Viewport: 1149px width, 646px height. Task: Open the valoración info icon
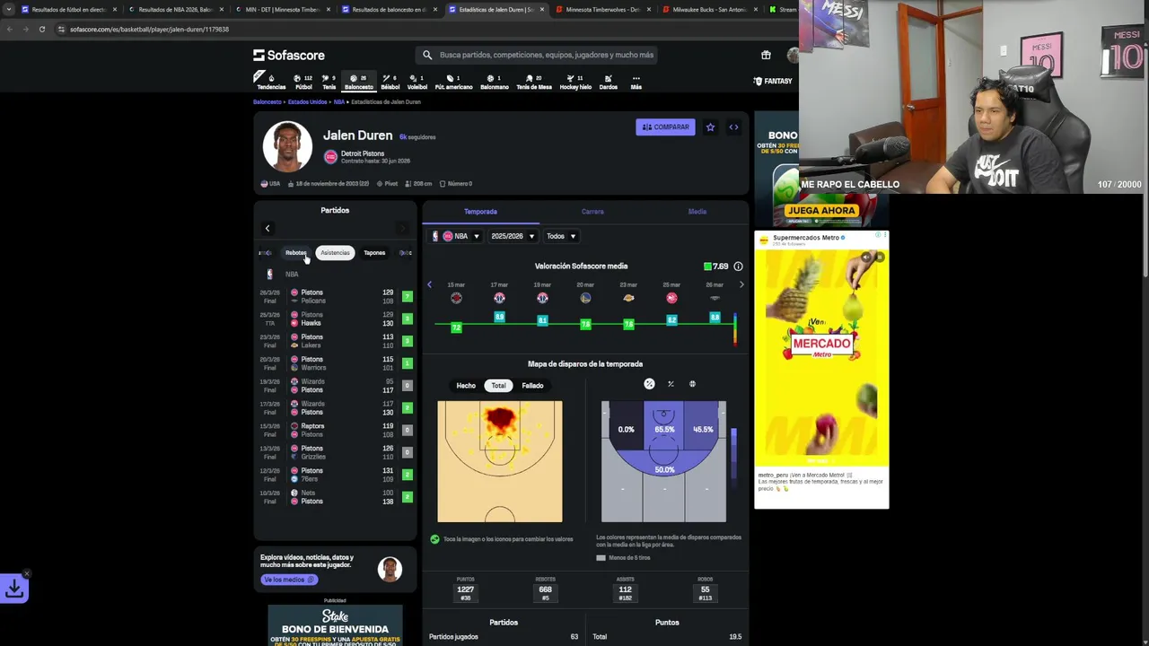tap(738, 266)
